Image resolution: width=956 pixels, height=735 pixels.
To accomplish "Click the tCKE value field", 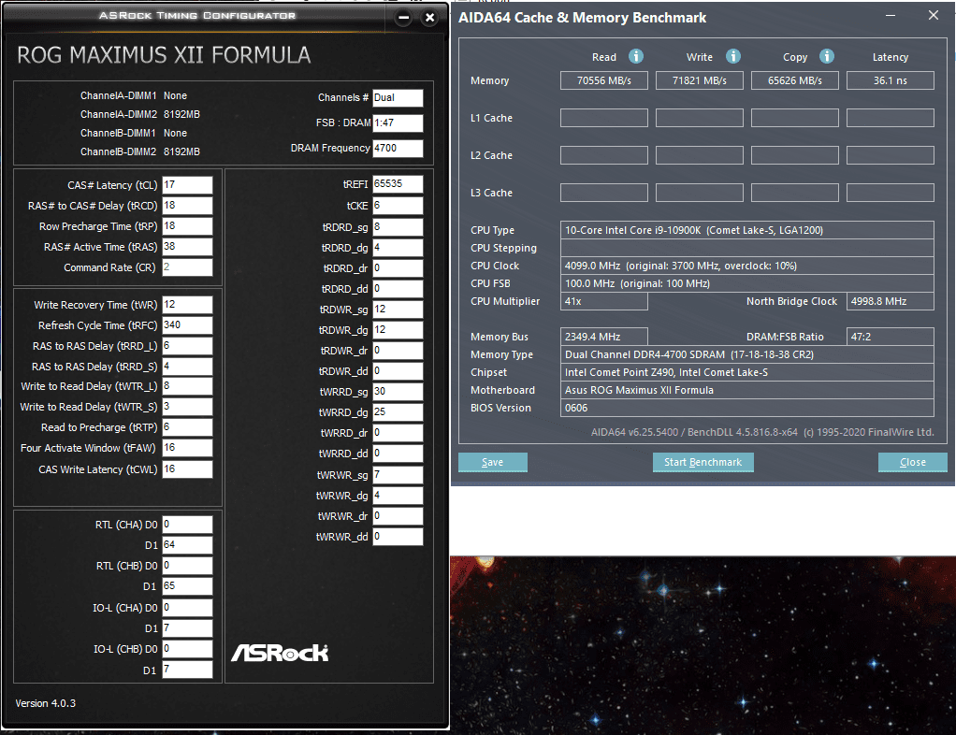I will click(398, 206).
